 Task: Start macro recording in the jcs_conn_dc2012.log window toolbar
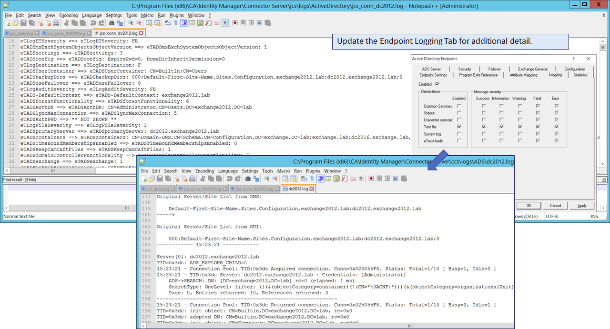pyautogui.click(x=234, y=23)
